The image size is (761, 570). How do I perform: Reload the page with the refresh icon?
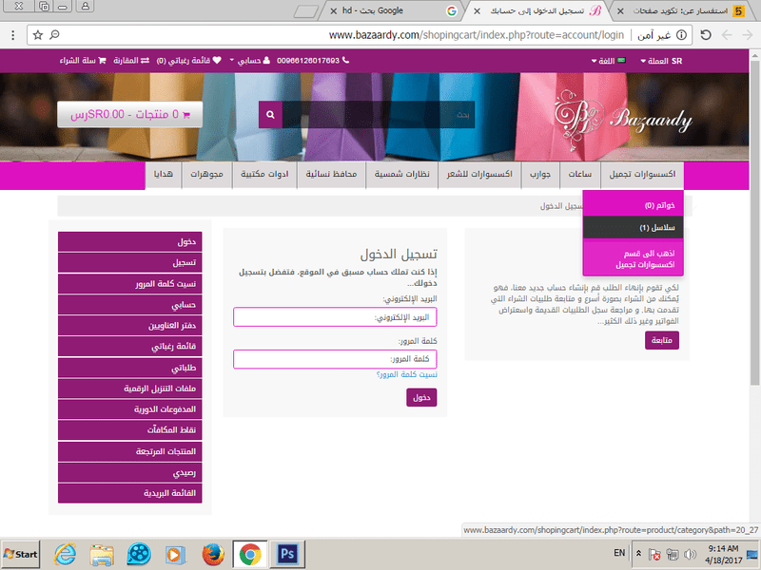(706, 35)
